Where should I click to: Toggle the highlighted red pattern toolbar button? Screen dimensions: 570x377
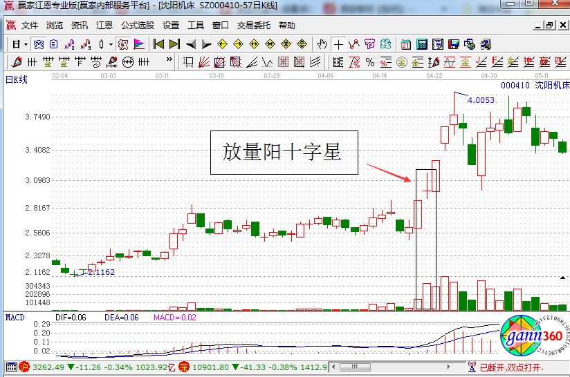pyautogui.click(x=123, y=44)
